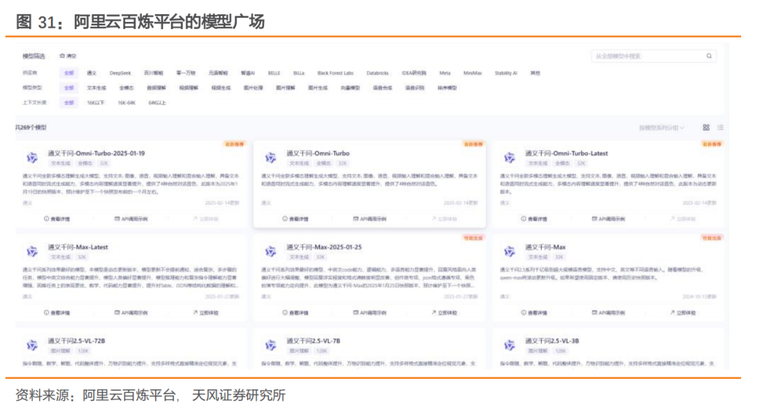Filter providers by DeepSeek

pyautogui.click(x=120, y=73)
